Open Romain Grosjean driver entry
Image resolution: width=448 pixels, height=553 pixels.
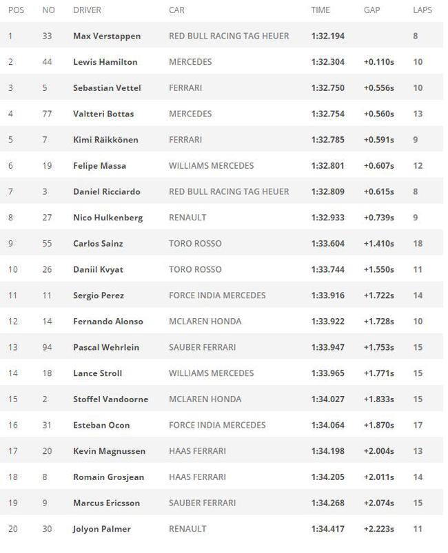[108, 477]
